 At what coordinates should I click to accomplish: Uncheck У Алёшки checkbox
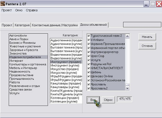point(89,40)
